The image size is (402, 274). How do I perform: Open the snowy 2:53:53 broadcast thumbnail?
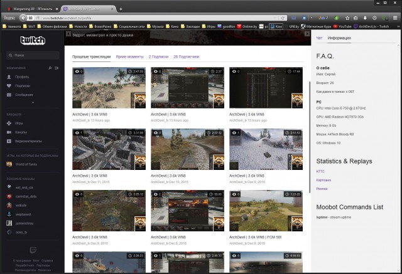pos(266,149)
